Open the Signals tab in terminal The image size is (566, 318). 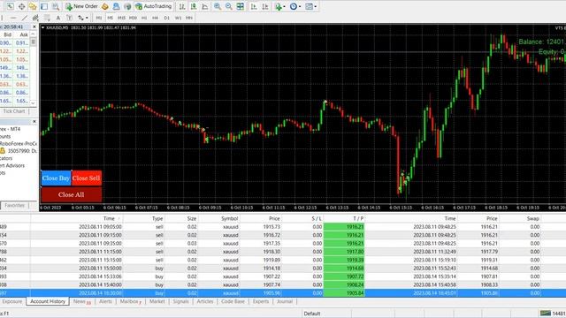point(180,301)
